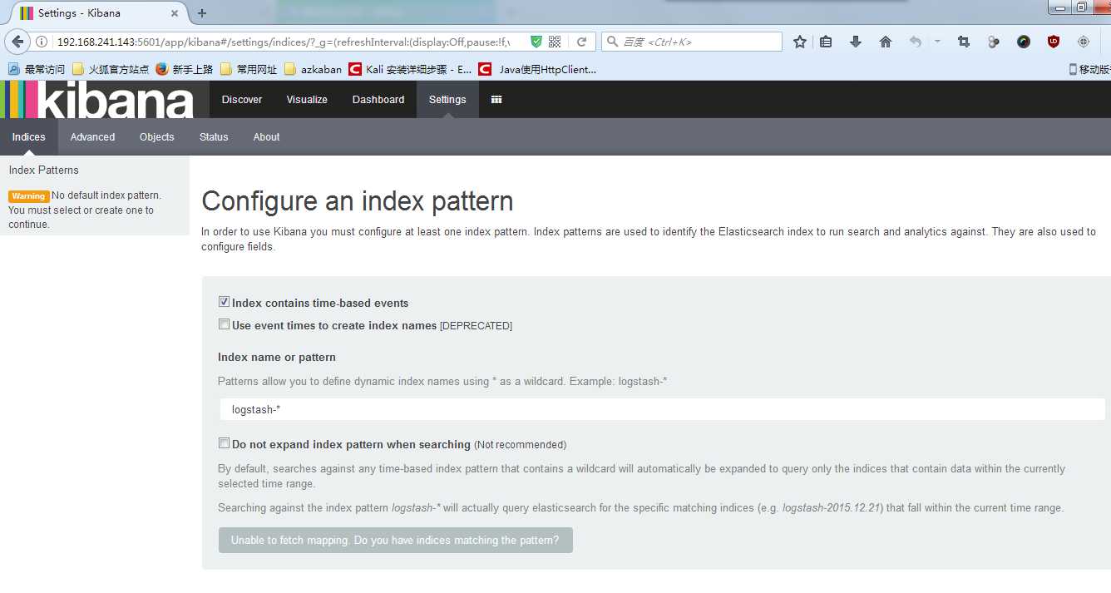
Task: Go back with the browser back arrow
Action: (17, 42)
